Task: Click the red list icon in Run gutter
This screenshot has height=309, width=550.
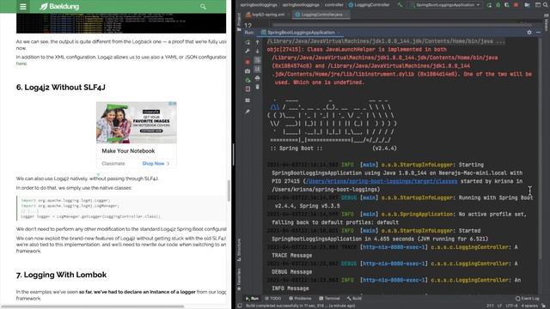Action: pos(247,89)
